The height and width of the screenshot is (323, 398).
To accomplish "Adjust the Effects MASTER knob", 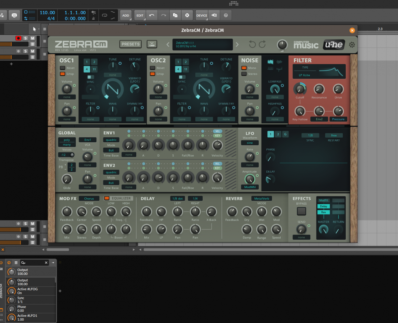I will click(323, 229).
